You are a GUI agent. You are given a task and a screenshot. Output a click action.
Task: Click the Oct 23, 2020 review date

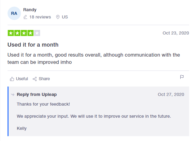(x=176, y=33)
